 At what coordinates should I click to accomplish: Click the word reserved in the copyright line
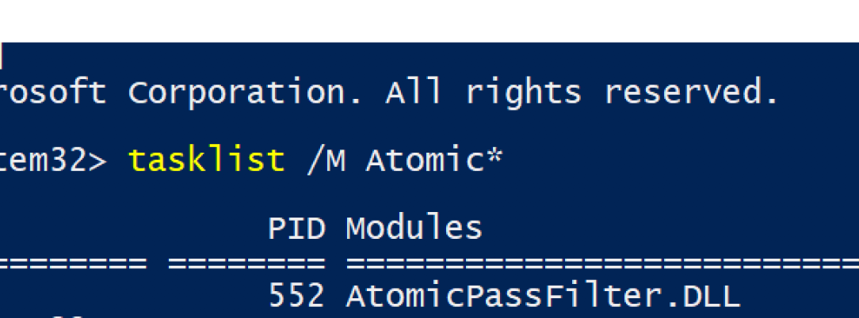click(691, 93)
